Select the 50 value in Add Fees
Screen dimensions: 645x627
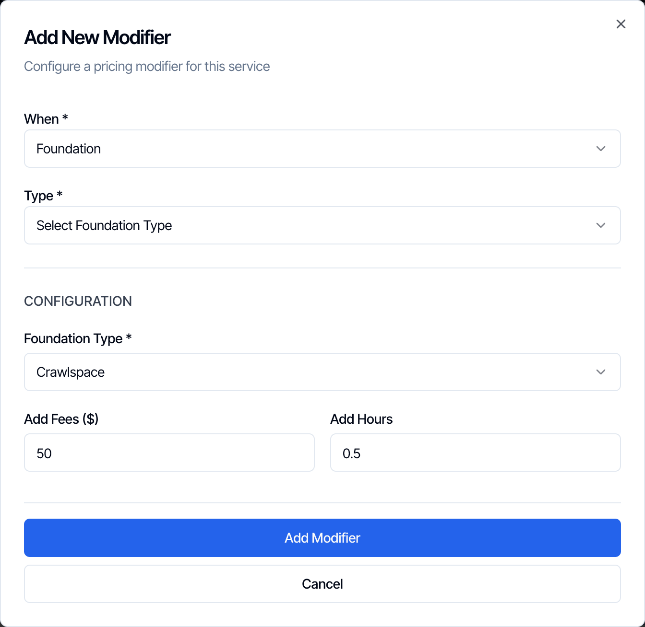(44, 453)
